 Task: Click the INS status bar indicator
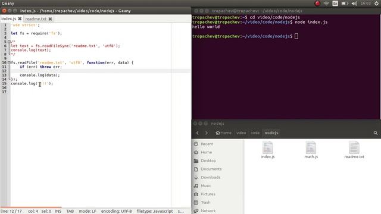pyautogui.click(x=58, y=211)
